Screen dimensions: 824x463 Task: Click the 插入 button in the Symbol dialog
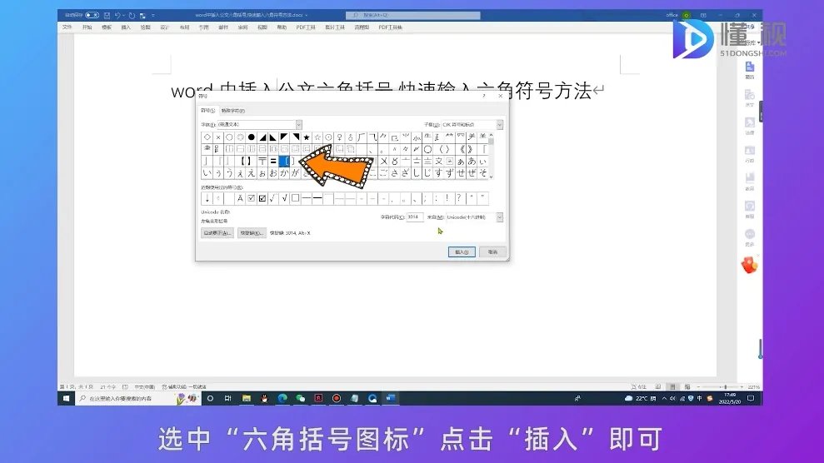click(461, 251)
